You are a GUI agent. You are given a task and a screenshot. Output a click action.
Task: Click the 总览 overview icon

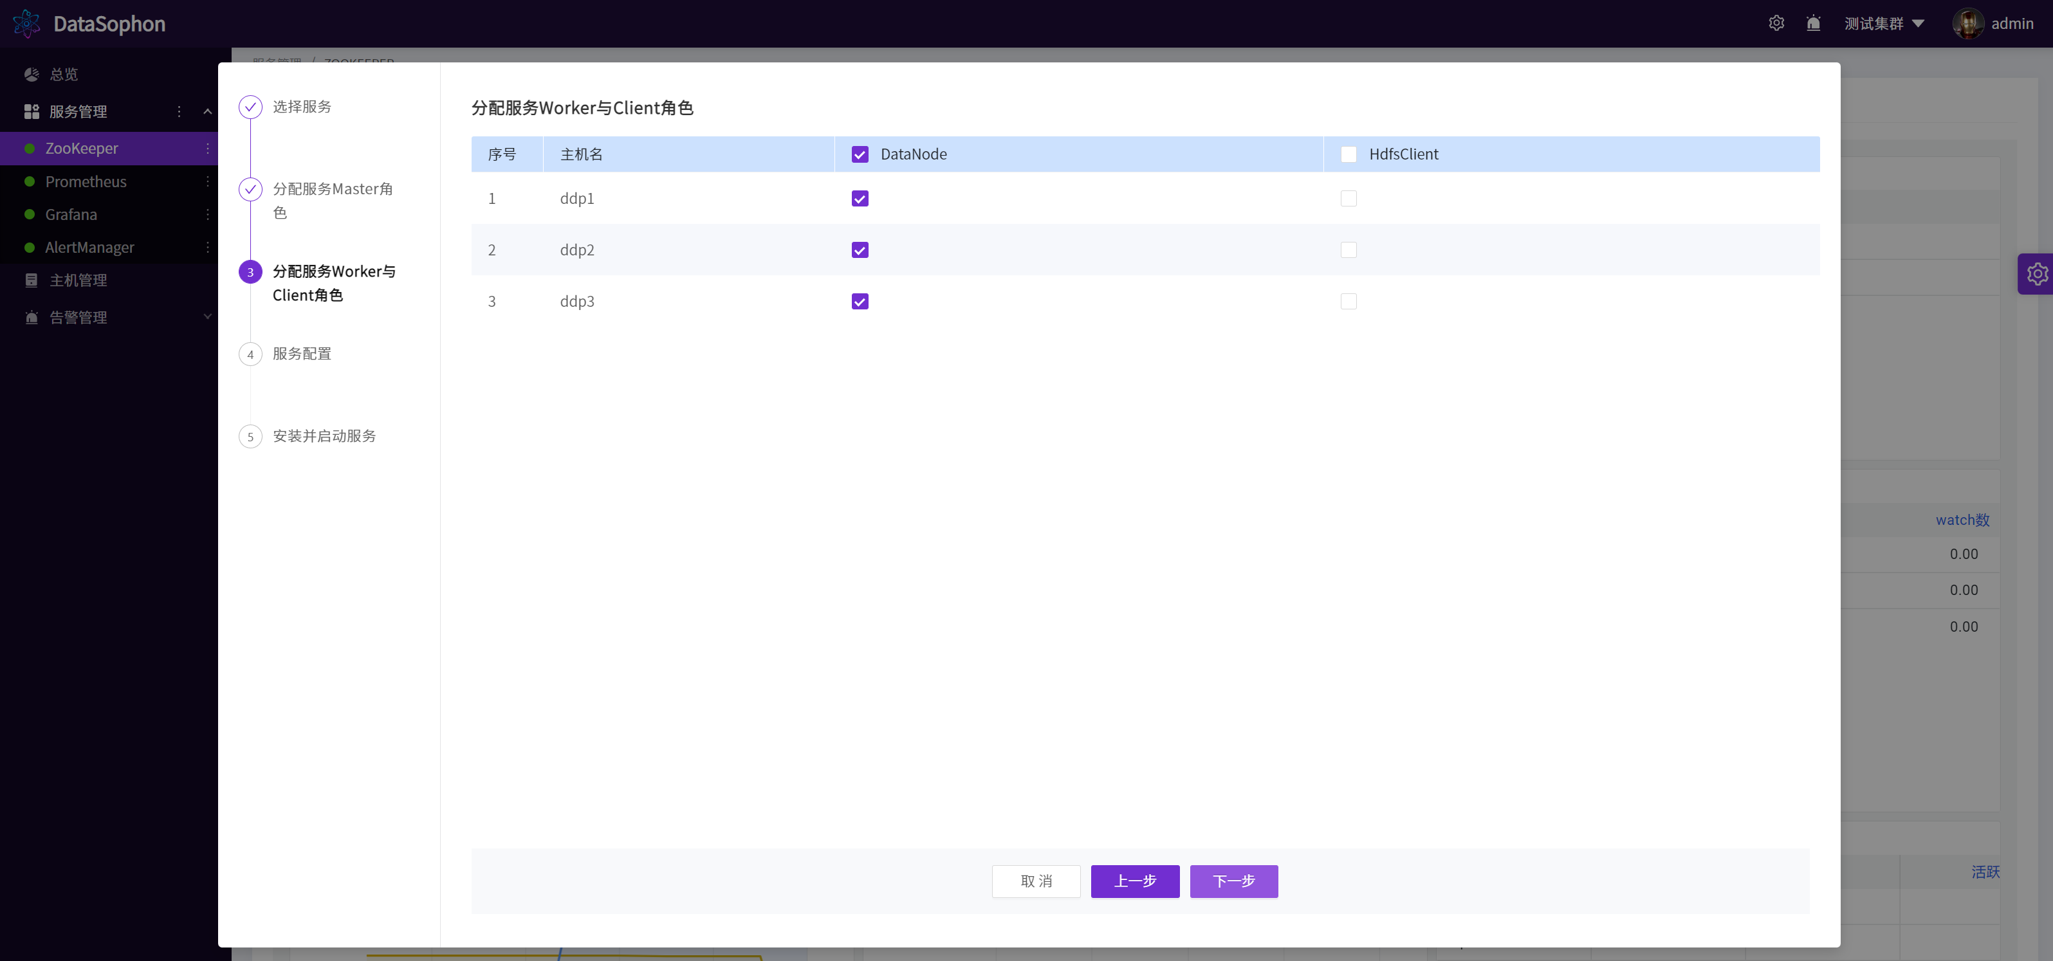(x=32, y=74)
